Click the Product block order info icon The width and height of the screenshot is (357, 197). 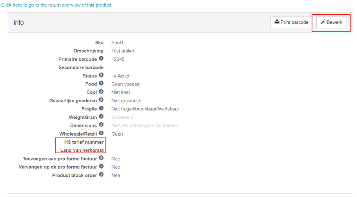(101, 174)
